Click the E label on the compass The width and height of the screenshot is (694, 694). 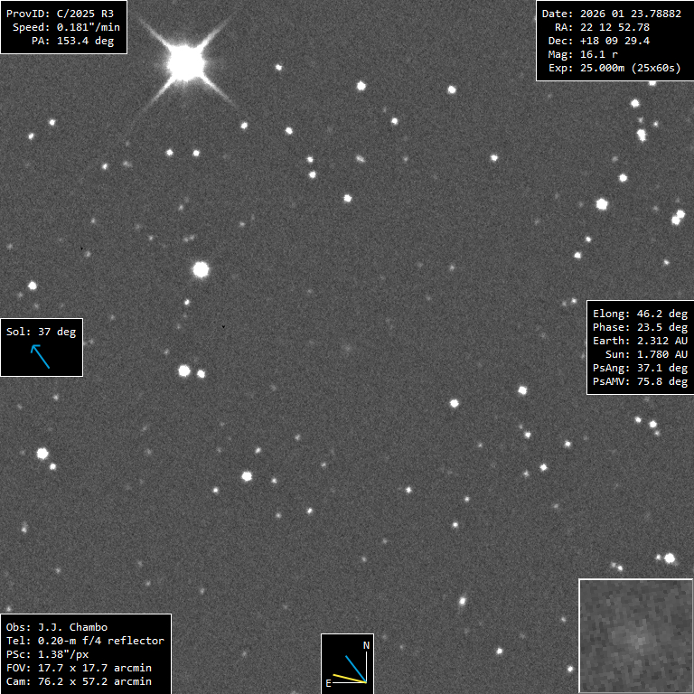[x=329, y=683]
